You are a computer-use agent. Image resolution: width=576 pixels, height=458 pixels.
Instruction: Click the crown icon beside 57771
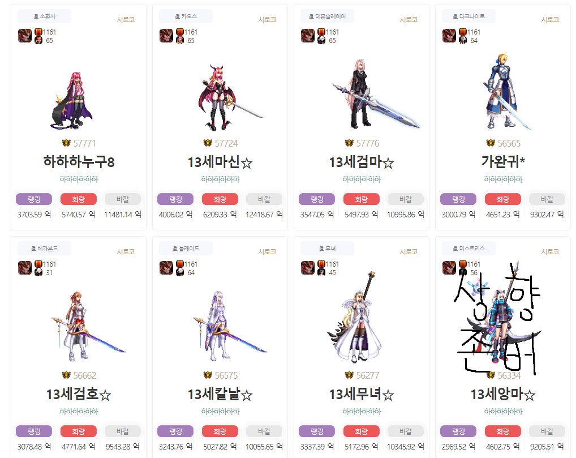[66, 143]
